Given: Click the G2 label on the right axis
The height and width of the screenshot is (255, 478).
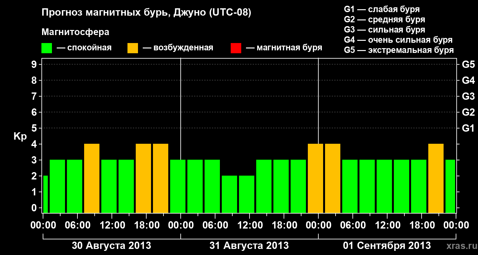Looking at the screenshot, I should tap(468, 113).
